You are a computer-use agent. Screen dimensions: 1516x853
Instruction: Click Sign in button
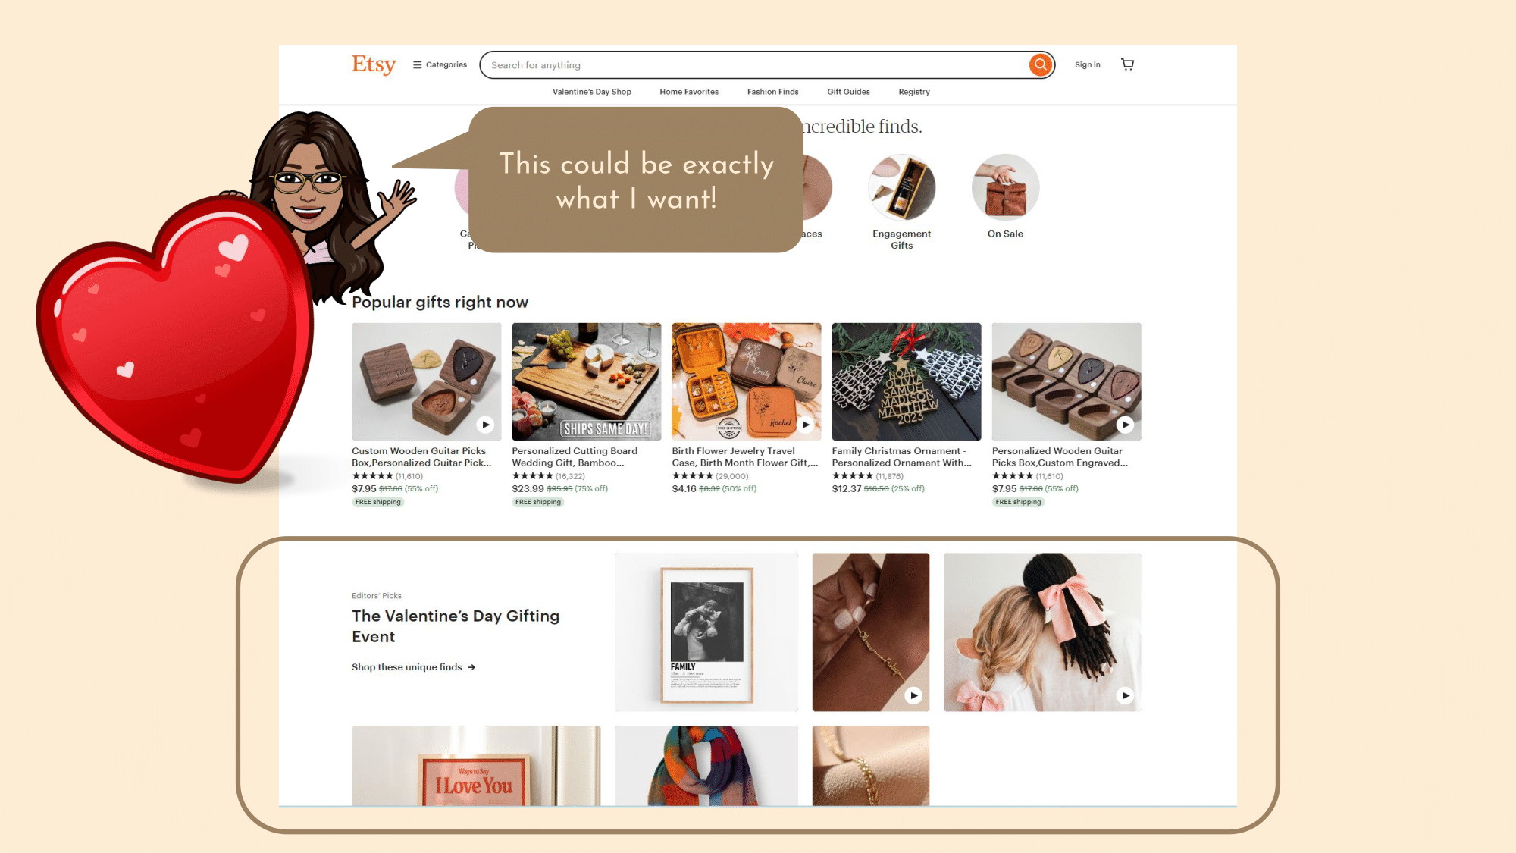[1087, 64]
